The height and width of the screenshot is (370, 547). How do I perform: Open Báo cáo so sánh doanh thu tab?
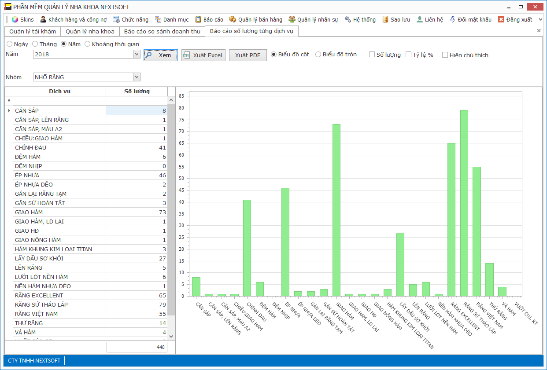[x=162, y=31]
